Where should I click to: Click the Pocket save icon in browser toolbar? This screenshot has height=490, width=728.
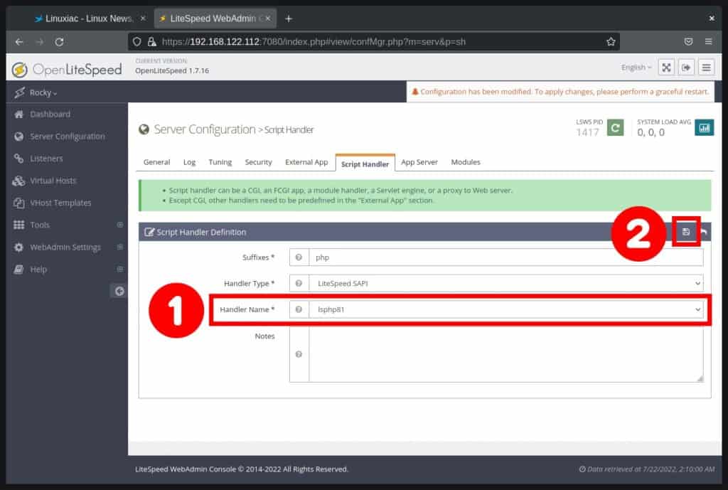coord(688,42)
